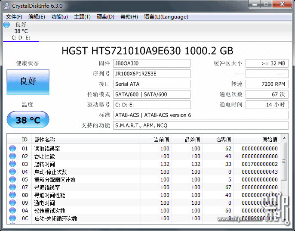Click the threshold value 62 in row 01
Screen dimensions: 295x231
click(228, 149)
